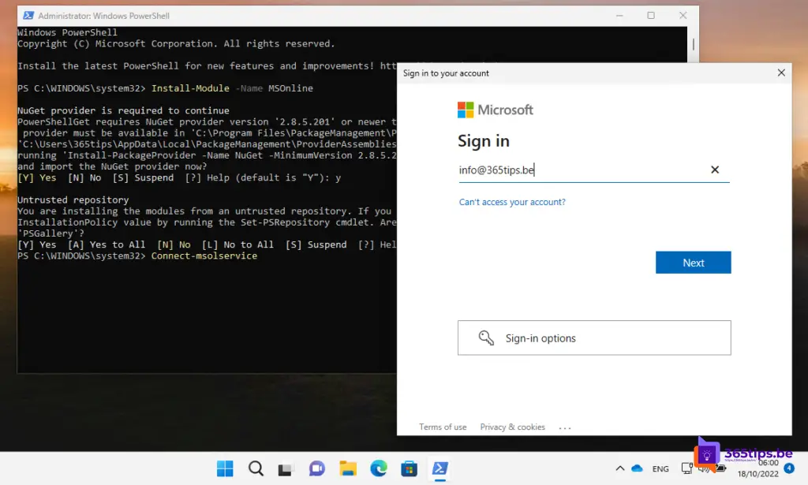
Task: Open Microsoft Store from taskbar
Action: pyautogui.click(x=409, y=468)
